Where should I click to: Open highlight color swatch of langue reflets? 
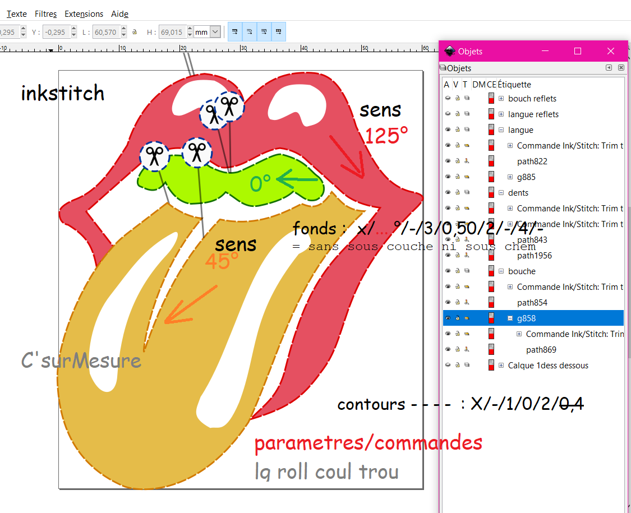coord(491,114)
